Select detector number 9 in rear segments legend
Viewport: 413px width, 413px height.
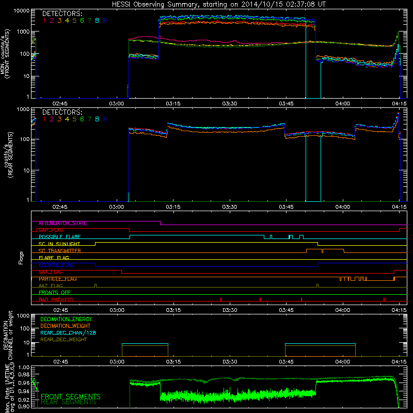pos(105,119)
